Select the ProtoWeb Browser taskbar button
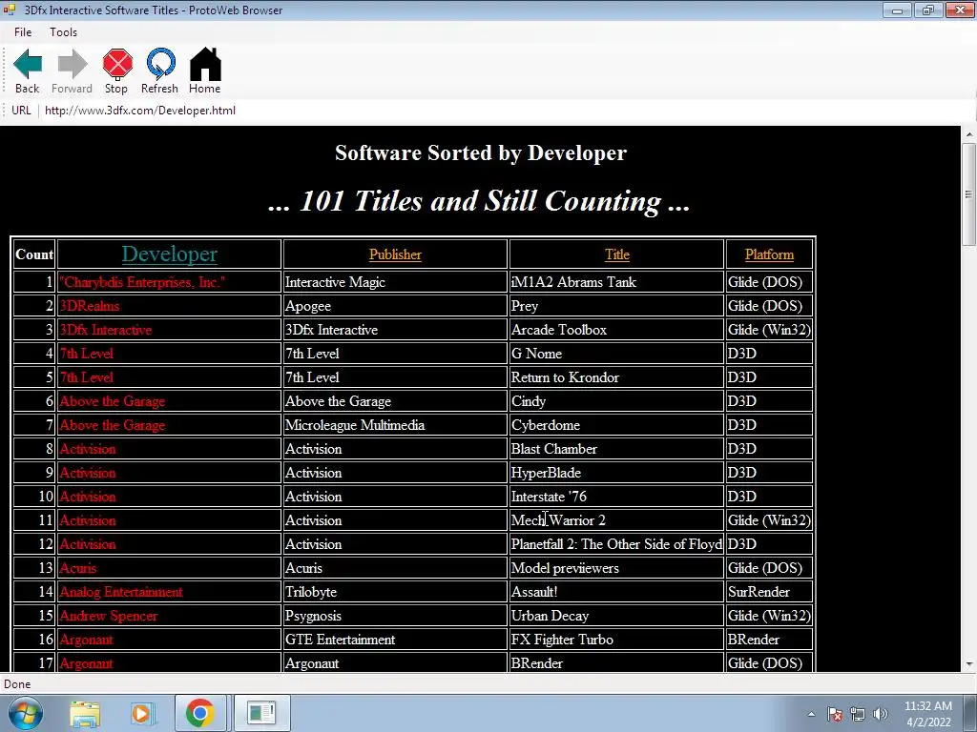 pos(261,713)
